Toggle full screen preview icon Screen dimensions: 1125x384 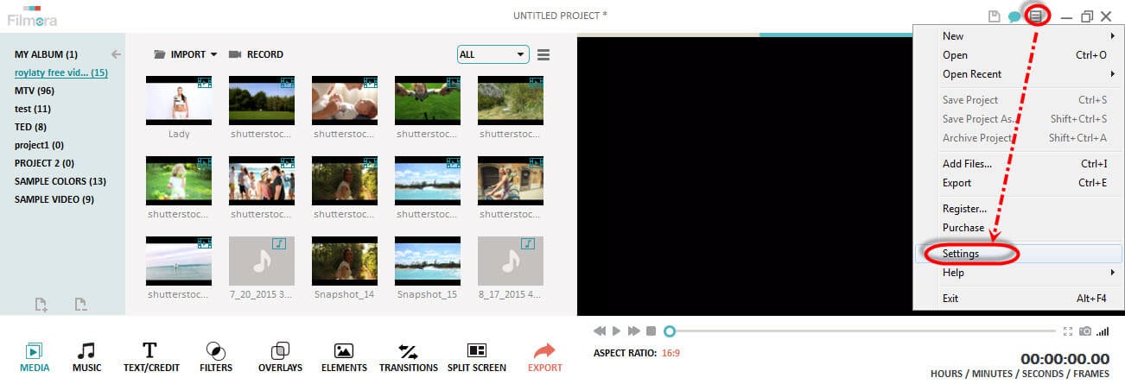click(1068, 331)
